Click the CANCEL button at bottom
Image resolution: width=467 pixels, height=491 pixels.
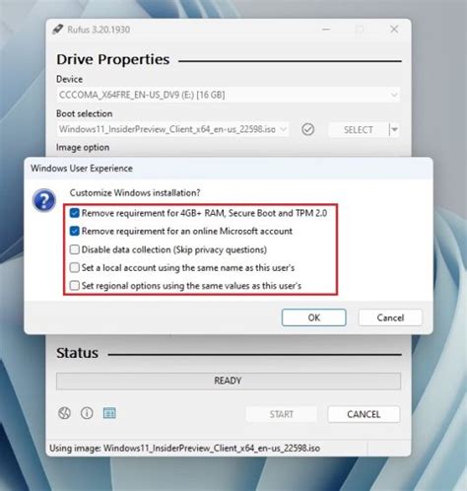click(x=364, y=414)
